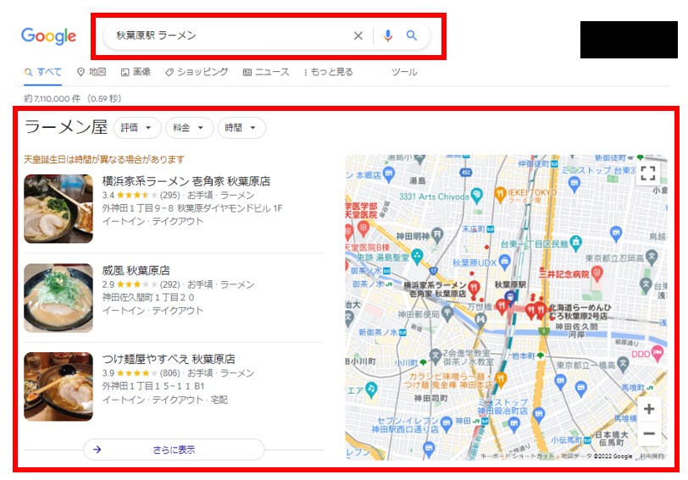Viewport: 688px width, 480px height.
Task: Zoom out on the map
Action: tap(649, 433)
